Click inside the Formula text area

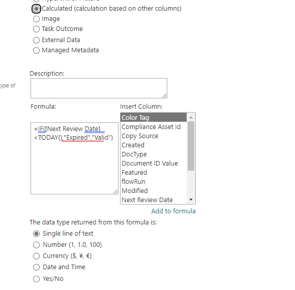[x=74, y=158]
